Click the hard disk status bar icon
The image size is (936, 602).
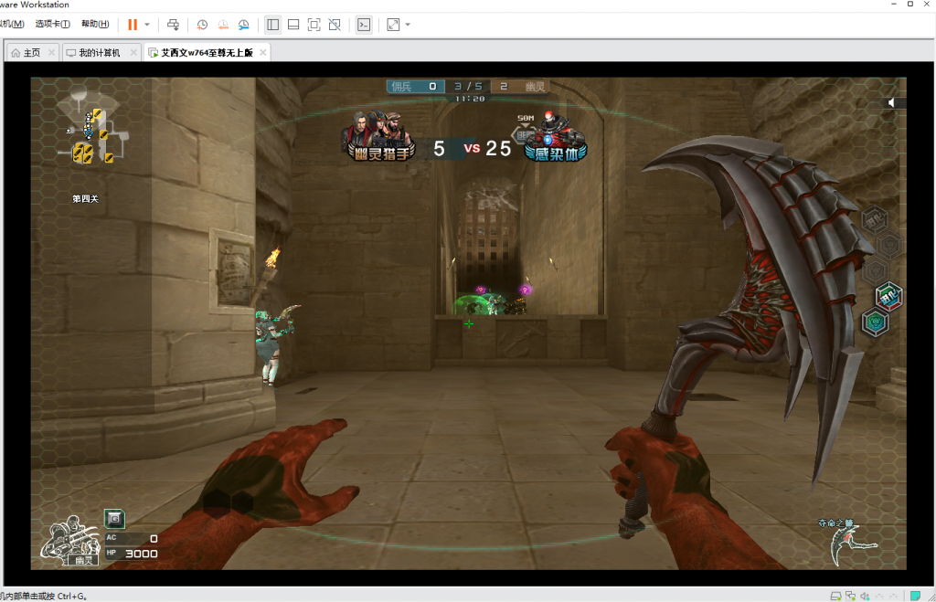click(835, 596)
